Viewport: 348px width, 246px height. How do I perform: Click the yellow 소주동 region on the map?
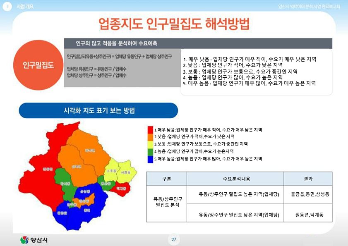(x=111, y=171)
